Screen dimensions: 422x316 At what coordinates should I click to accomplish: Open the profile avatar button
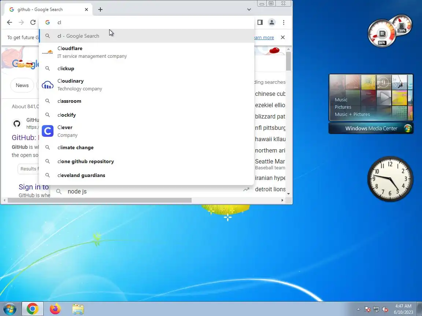[272, 22]
